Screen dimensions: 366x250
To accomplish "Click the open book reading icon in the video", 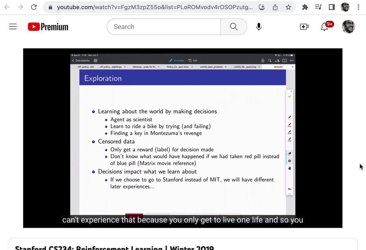I will [285, 61].
